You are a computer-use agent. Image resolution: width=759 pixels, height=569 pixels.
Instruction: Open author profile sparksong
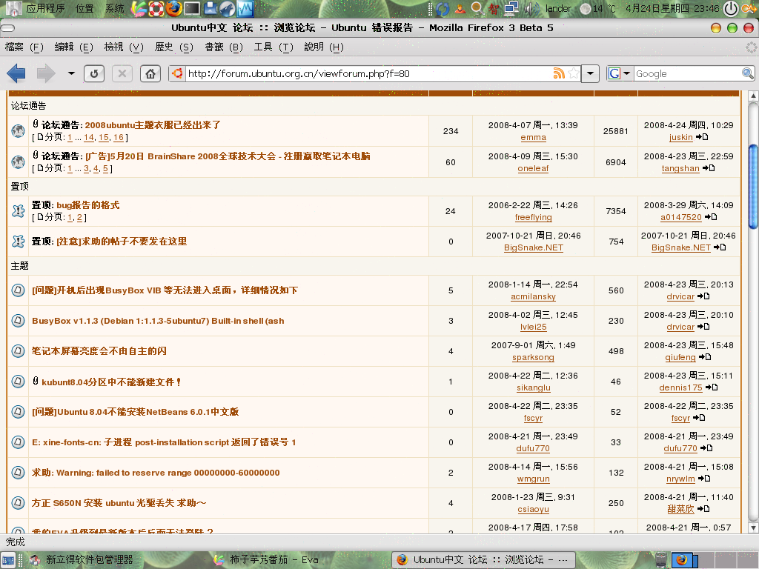click(x=533, y=357)
